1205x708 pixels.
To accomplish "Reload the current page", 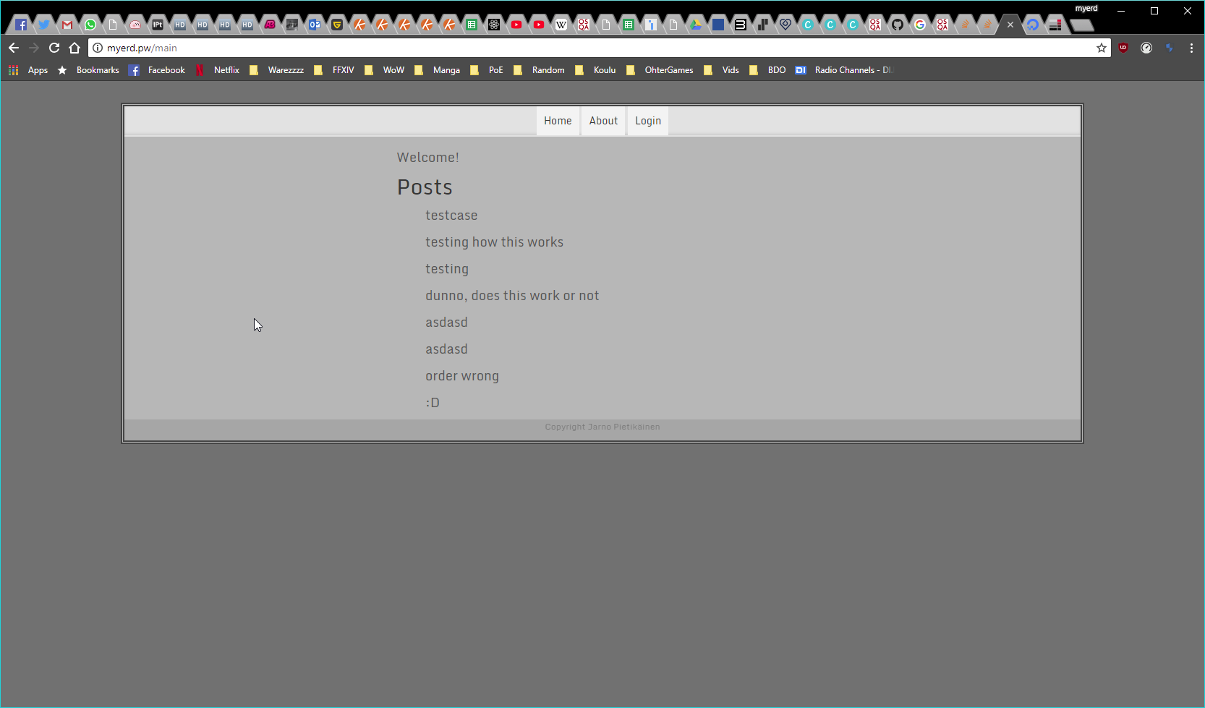I will 54,48.
